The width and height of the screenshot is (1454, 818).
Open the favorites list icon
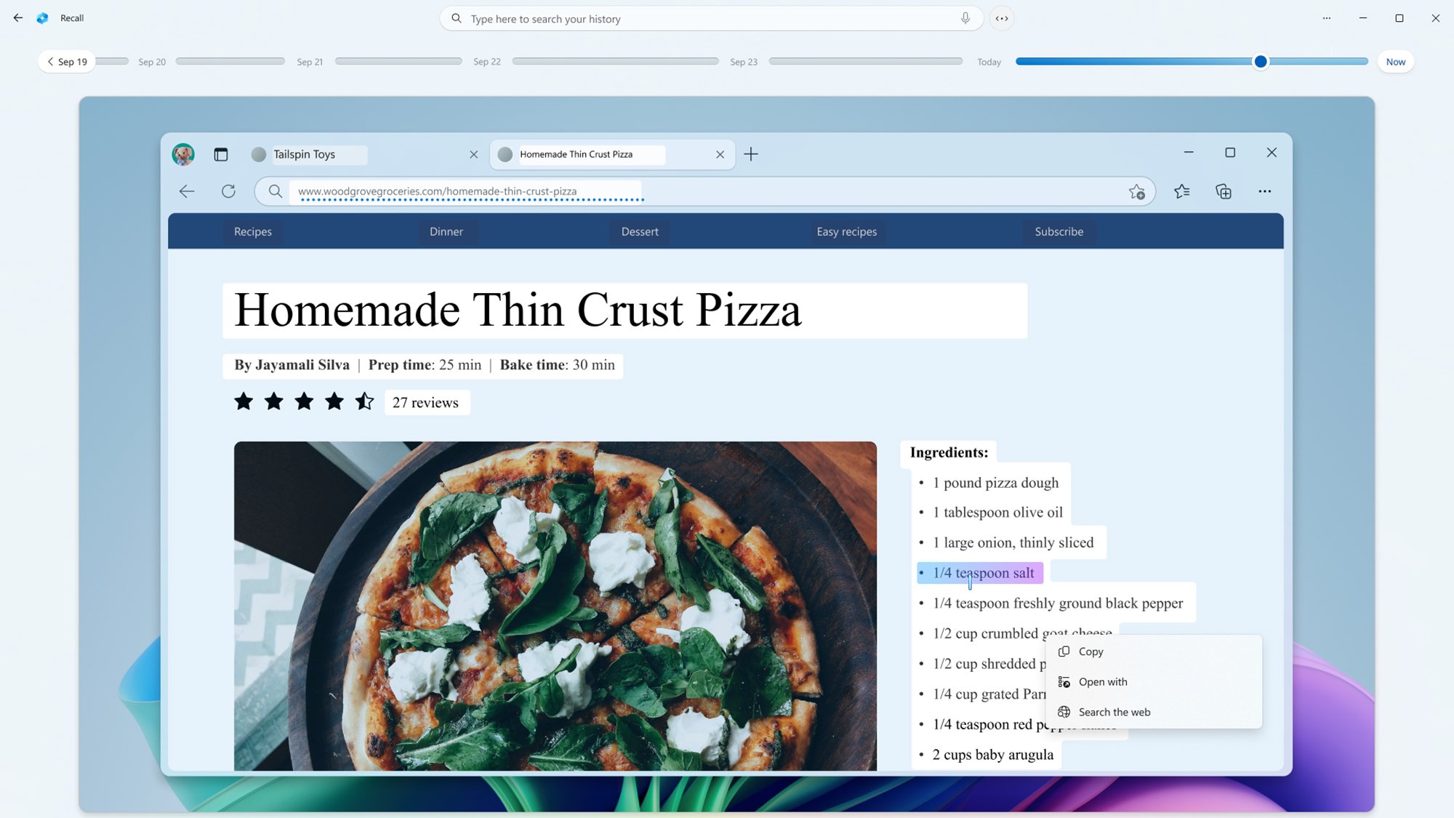click(x=1182, y=191)
